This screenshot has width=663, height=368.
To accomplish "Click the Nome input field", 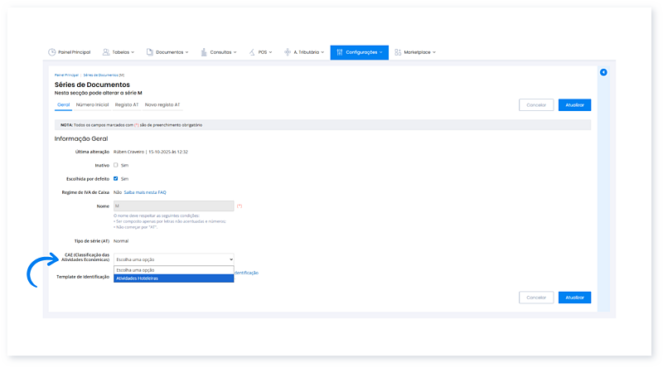I will (173, 206).
